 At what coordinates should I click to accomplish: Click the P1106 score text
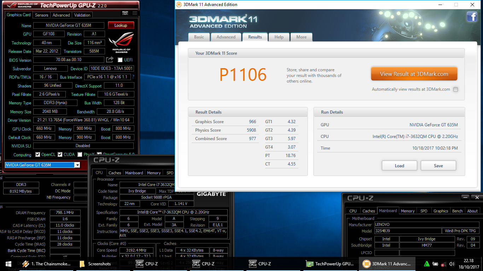(x=243, y=75)
